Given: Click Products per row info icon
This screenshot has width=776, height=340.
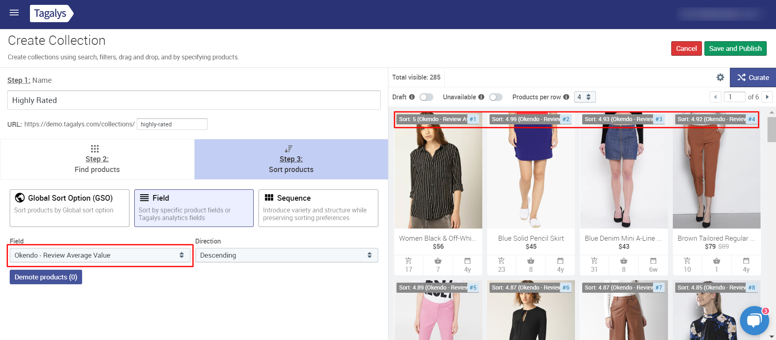Looking at the screenshot, I should [566, 97].
